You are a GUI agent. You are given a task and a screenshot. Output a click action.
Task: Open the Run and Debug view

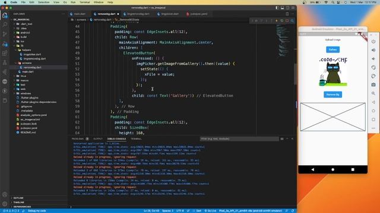pyautogui.click(x=5, y=44)
